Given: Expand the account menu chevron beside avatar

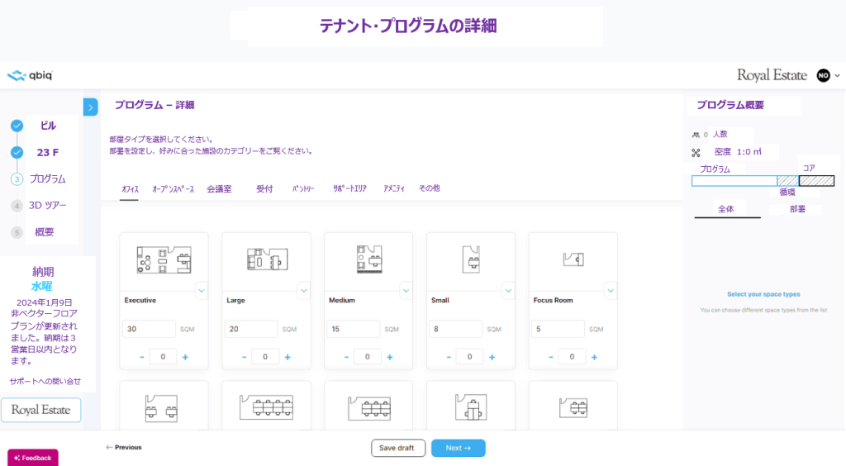Looking at the screenshot, I should click(838, 75).
